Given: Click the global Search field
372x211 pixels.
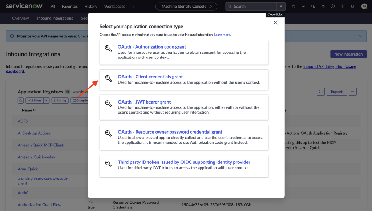Looking at the screenshot, I should (x=251, y=7).
